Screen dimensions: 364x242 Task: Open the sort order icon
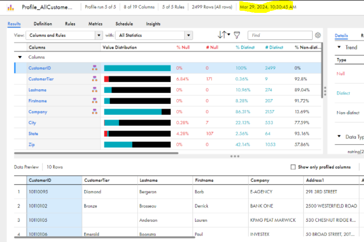click(x=224, y=35)
